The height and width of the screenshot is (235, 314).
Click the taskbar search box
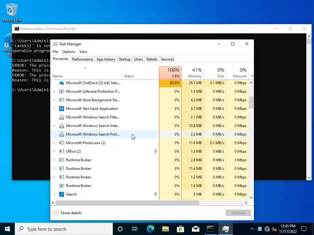pyautogui.click(x=64, y=229)
